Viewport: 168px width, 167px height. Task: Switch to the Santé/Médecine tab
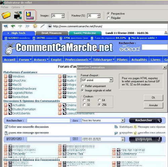85,33
